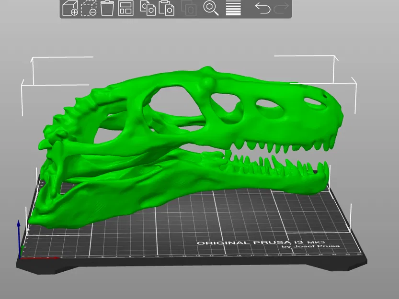Paste from clipboard using Paste icon

(166, 8)
